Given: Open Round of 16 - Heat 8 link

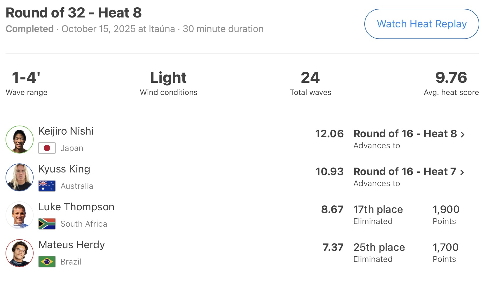Looking at the screenshot, I should click(405, 134).
